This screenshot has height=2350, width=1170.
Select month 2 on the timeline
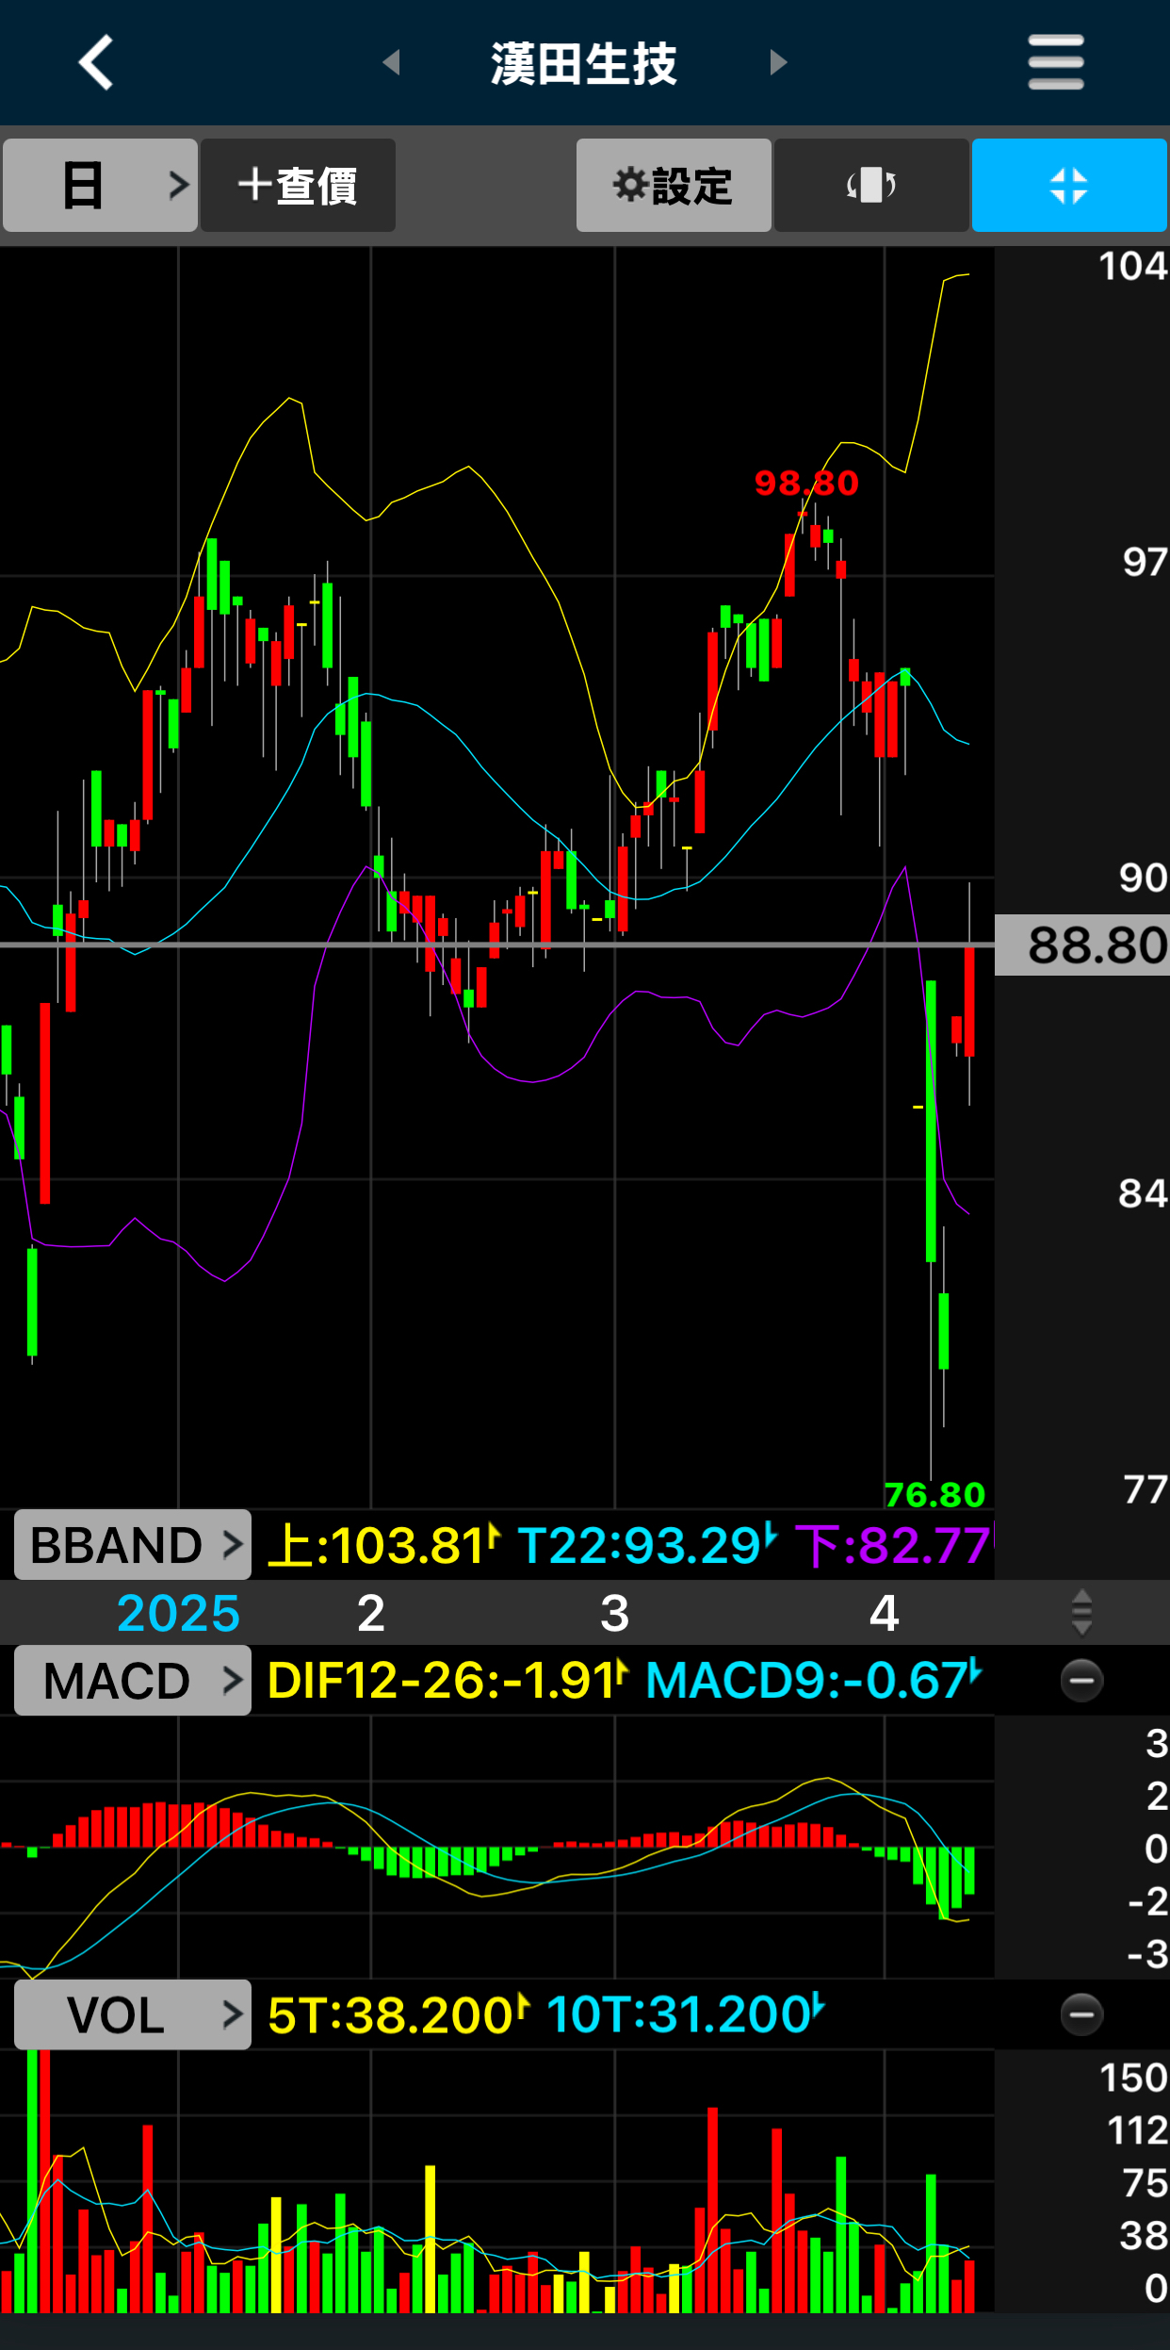(371, 1613)
